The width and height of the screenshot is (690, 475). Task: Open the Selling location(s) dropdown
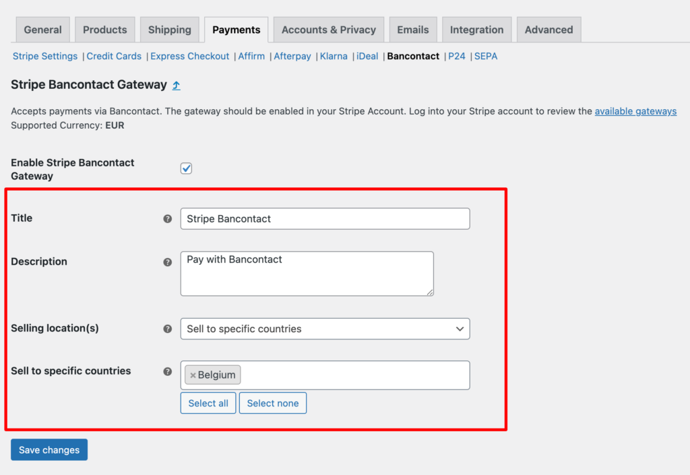(325, 329)
